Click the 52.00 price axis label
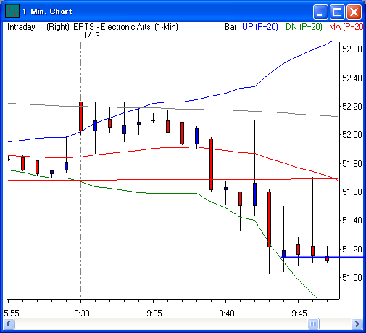Image resolution: width=366 pixels, height=333 pixels. [x=352, y=135]
